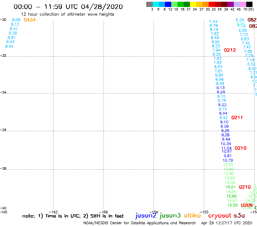The height and width of the screenshot is (226, 257).
Task: Click the dark green 16.01 value
Action: click(230, 187)
